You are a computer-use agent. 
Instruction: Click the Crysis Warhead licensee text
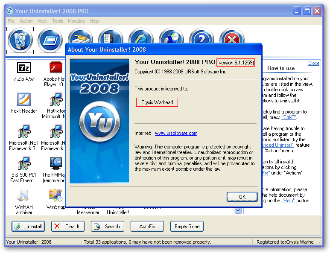[x=157, y=102]
